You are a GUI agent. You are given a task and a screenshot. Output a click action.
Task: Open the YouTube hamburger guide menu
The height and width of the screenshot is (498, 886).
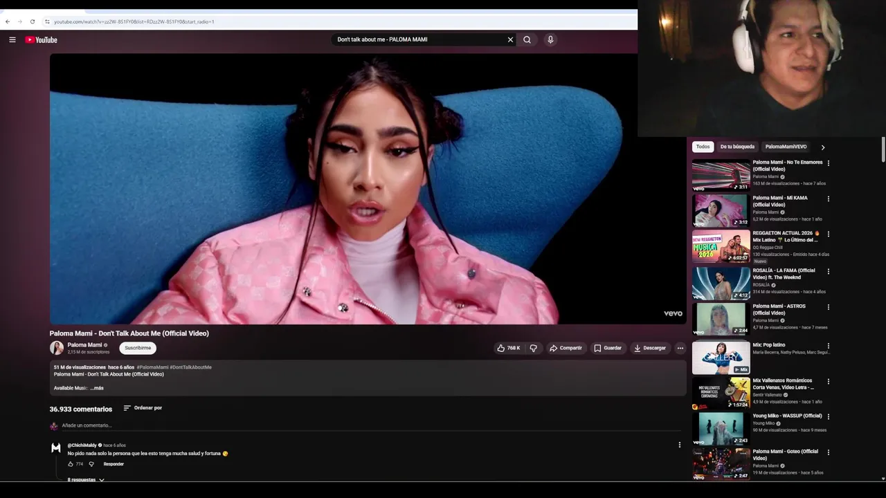(12, 39)
